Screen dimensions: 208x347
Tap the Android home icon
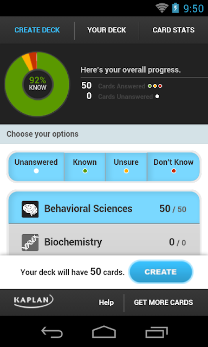click(x=104, y=332)
